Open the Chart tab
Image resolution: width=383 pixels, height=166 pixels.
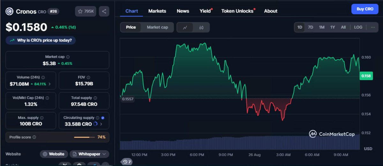pos(131,11)
